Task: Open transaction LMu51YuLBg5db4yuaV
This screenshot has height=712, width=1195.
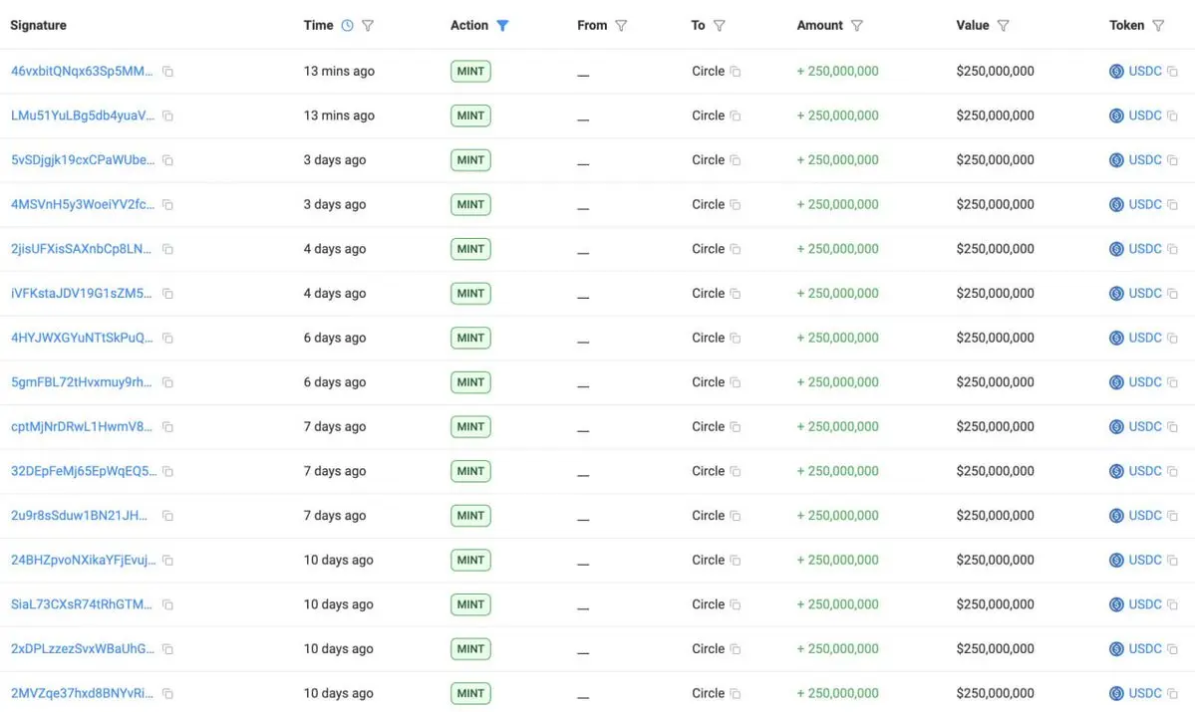Action: click(x=83, y=116)
